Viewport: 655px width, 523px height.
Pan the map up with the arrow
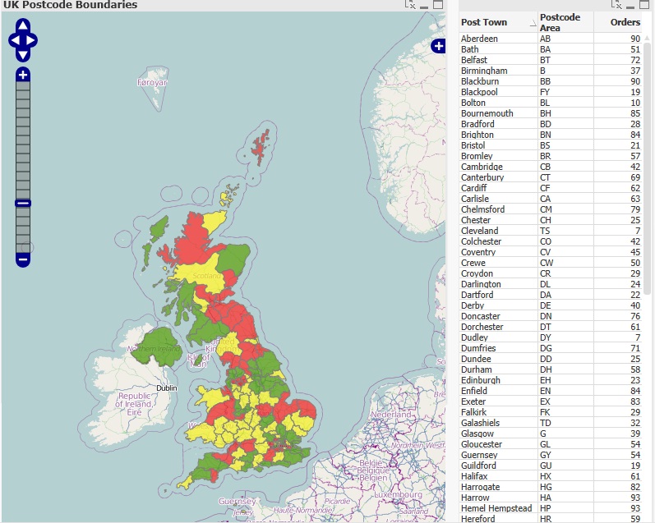(23, 25)
